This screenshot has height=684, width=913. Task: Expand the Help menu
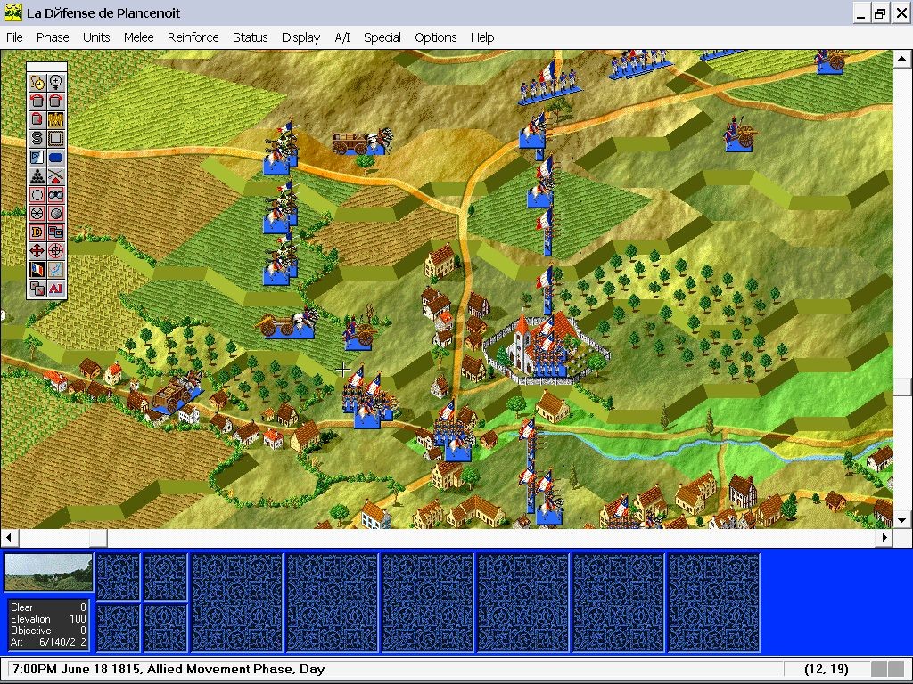482,37
